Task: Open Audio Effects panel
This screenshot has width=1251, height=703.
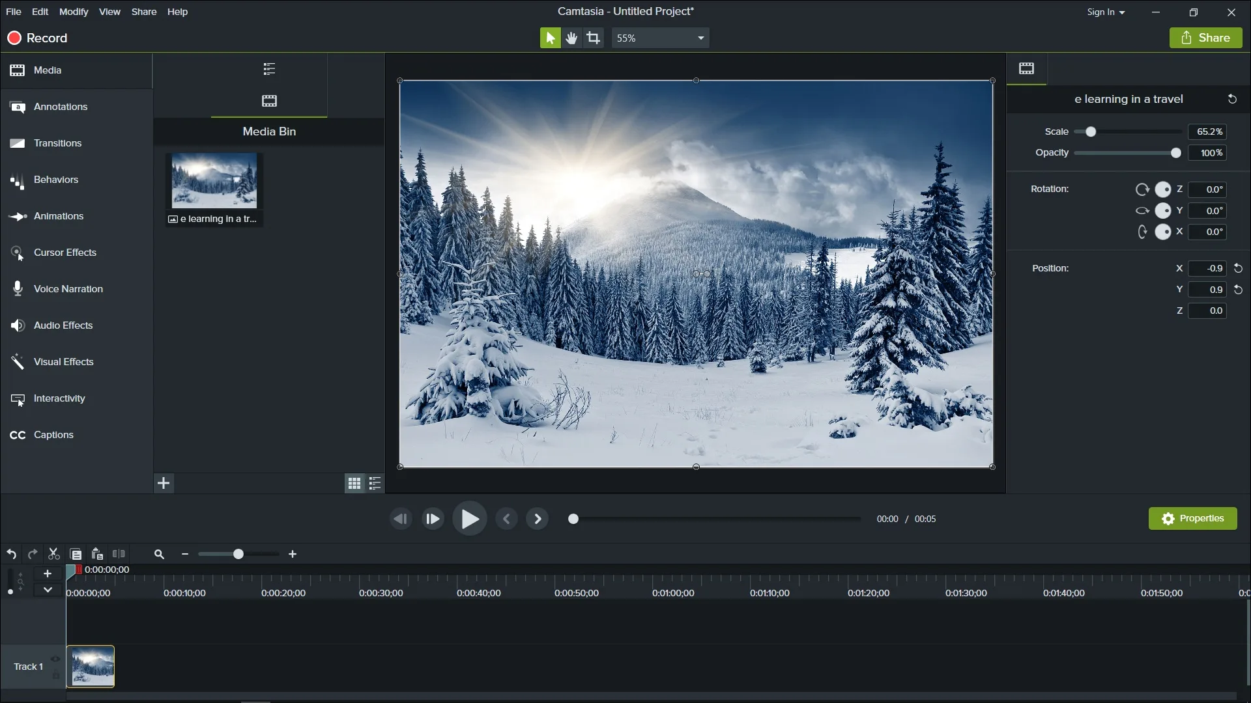Action: click(x=76, y=325)
